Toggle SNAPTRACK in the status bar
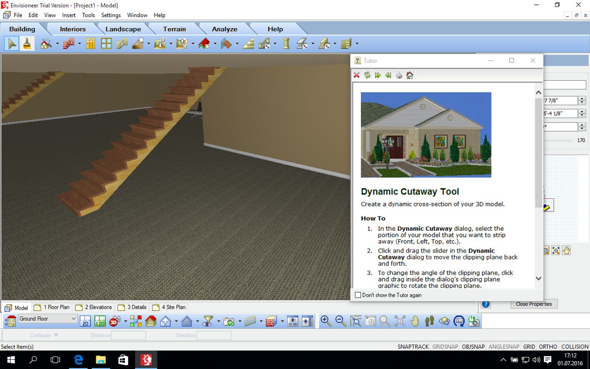 tap(413, 347)
